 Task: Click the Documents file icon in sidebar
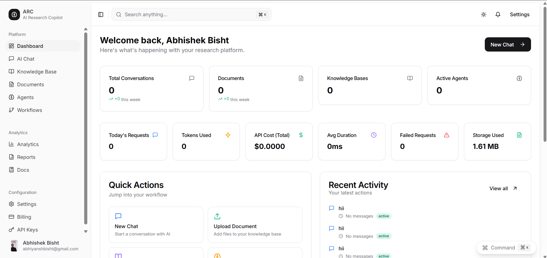[11, 84]
